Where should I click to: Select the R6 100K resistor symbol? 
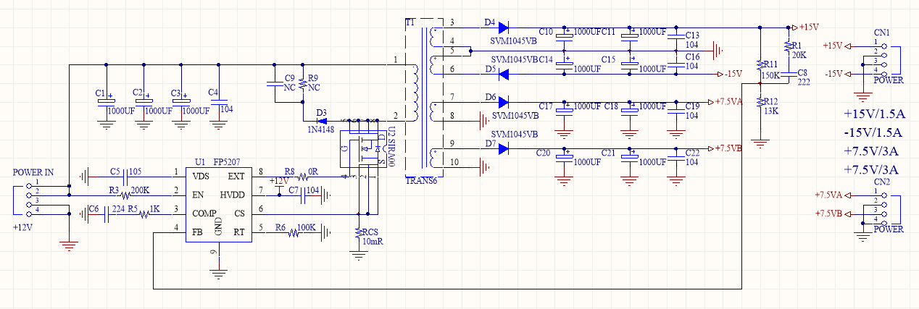pyautogui.click(x=294, y=232)
